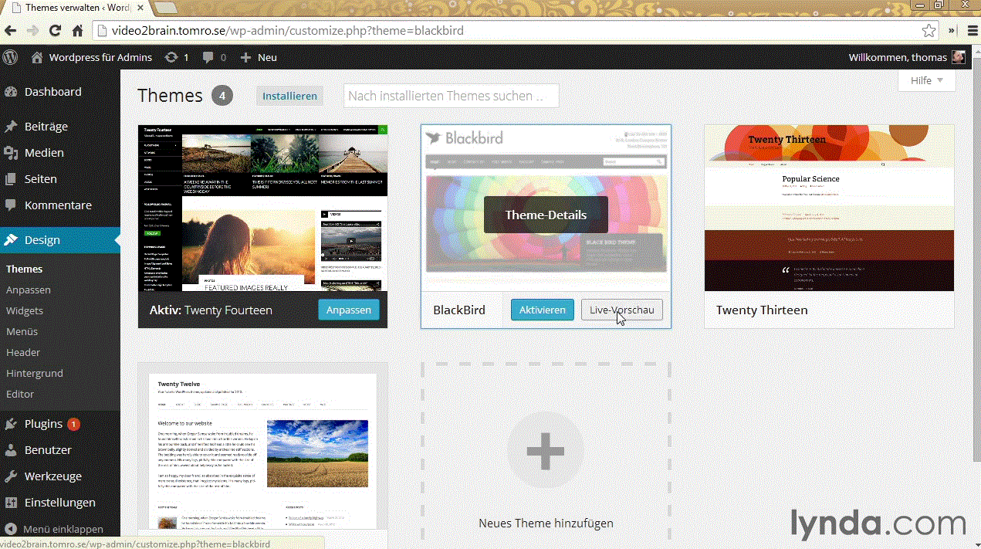The image size is (981, 549).
Task: Click the Benutzer person icon
Action: click(x=11, y=450)
